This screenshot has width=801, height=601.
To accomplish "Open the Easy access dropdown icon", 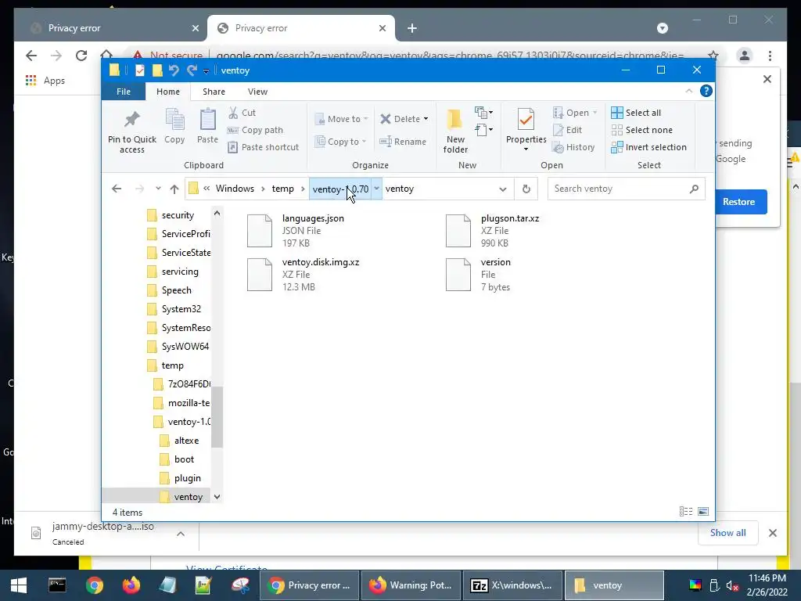I will (x=483, y=129).
